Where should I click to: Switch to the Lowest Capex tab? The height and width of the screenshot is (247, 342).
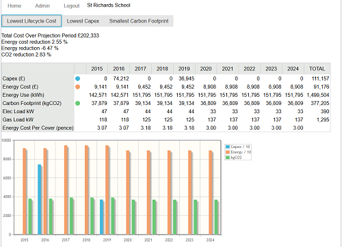(x=83, y=21)
